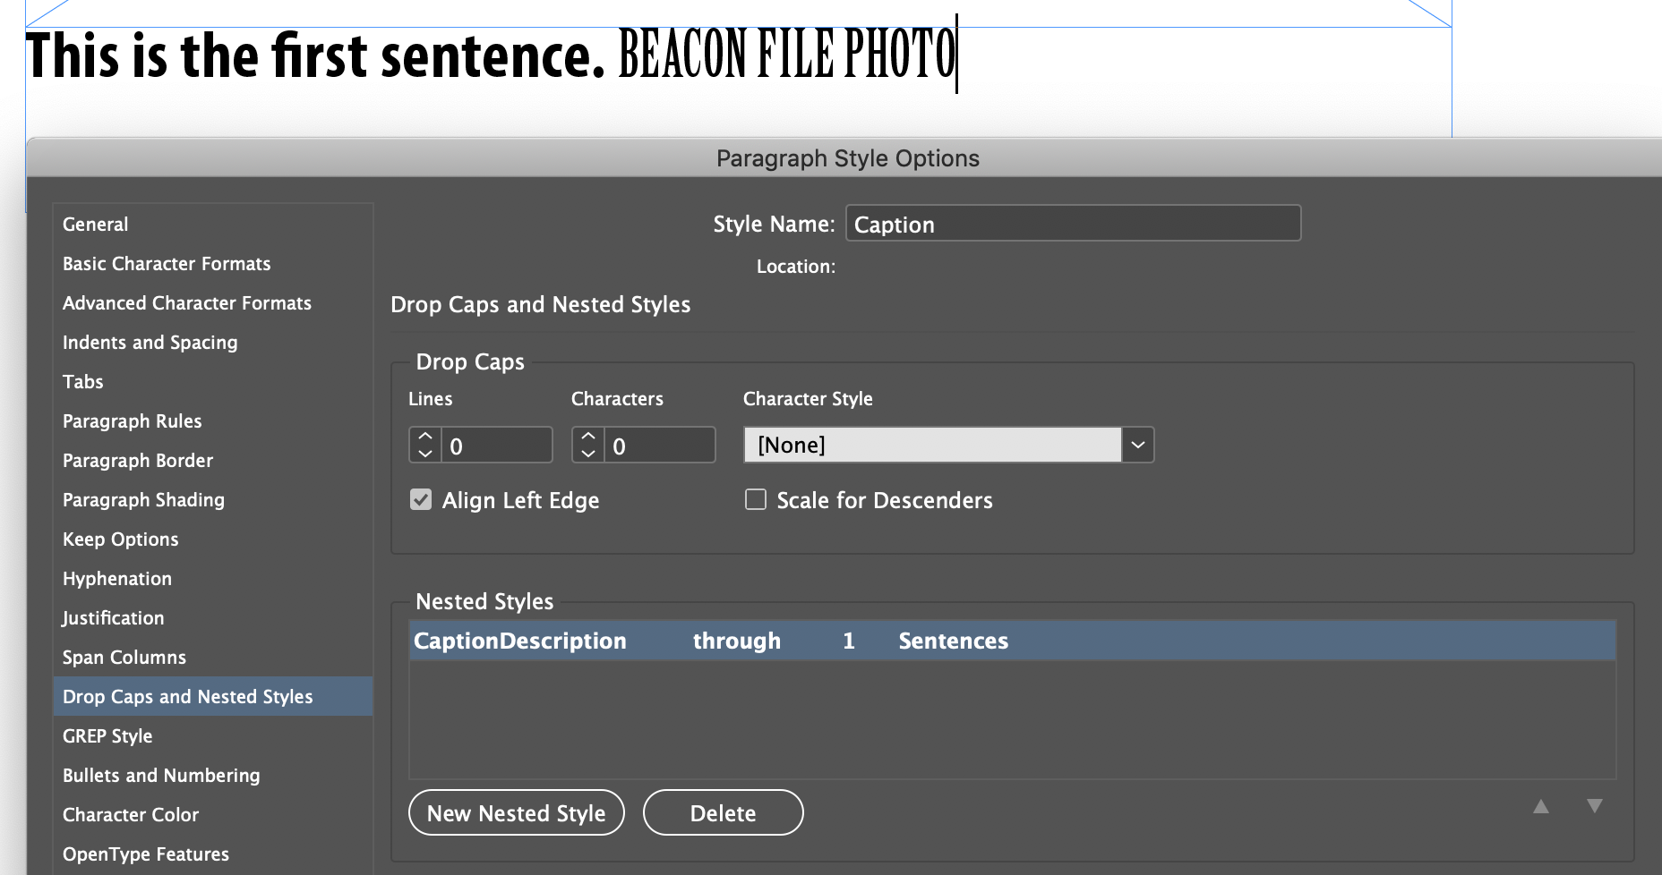The height and width of the screenshot is (875, 1662).
Task: Move the nested style up with the up triangle
Action: tap(1540, 806)
